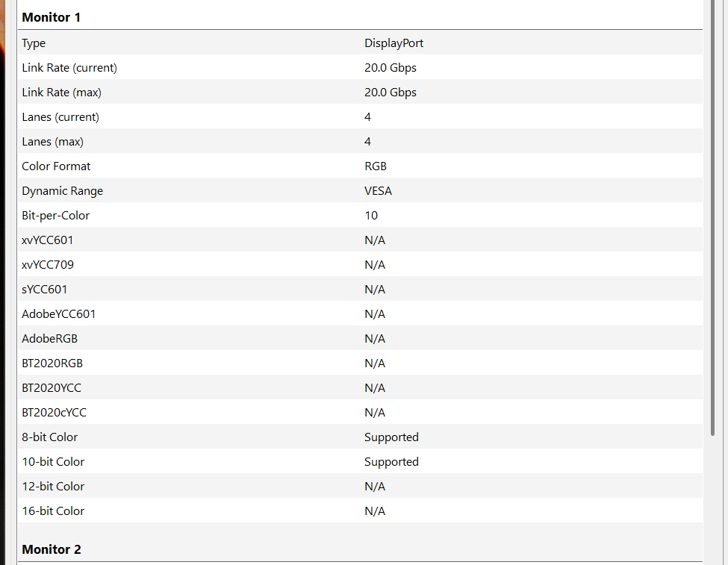Click the Lanes (max) row label
Viewport: 728px width, 565px height.
click(52, 142)
